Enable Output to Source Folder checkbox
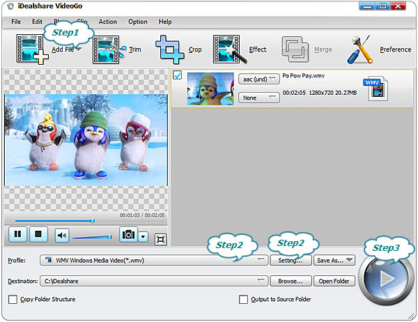 pos(243,299)
